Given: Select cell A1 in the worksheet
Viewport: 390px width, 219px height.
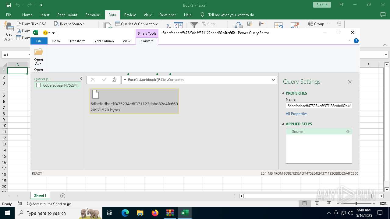Looking at the screenshot, I should [18, 71].
